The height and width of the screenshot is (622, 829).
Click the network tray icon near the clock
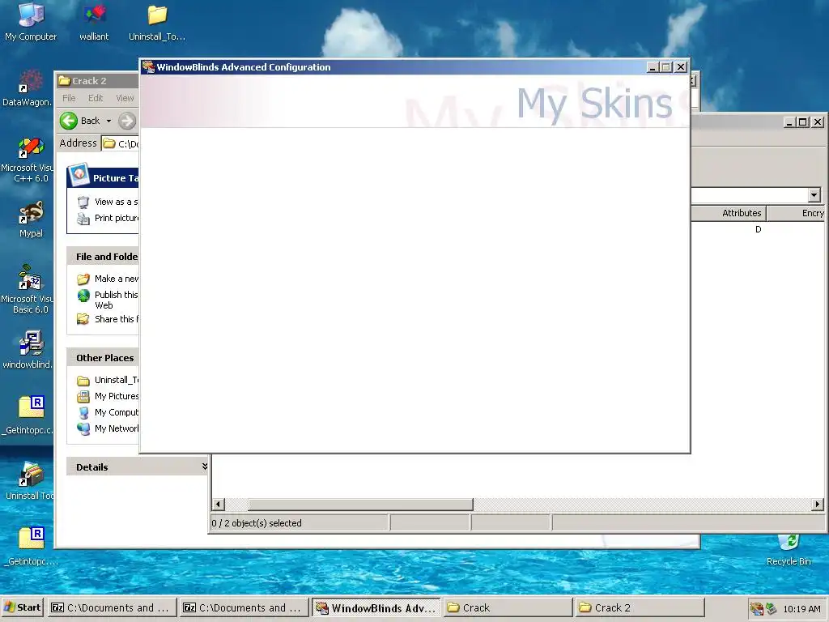pos(772,609)
